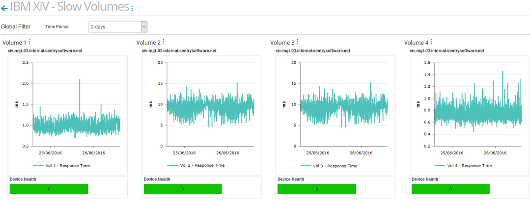The width and height of the screenshot is (530, 202).
Task: Click the Volume 3 heading
Action: (282, 43)
